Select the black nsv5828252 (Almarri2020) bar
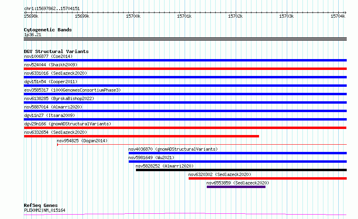The width and height of the screenshot is (358, 219). pos(241,170)
